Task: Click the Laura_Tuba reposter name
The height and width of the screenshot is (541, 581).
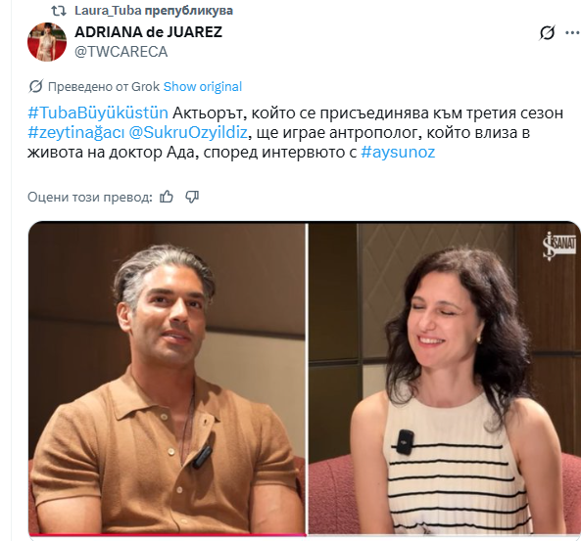Action: pos(108,11)
